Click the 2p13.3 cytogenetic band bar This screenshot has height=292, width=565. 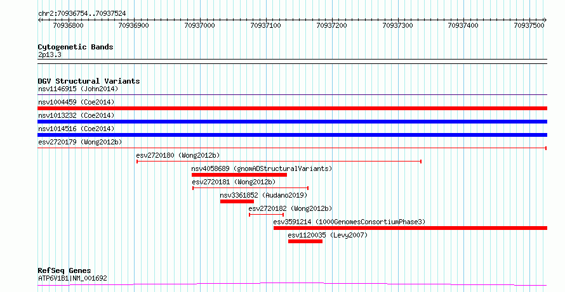[x=292, y=61]
